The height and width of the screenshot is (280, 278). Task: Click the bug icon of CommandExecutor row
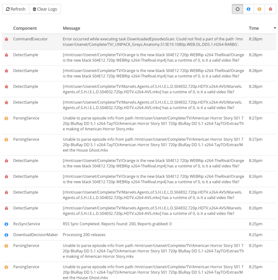click(x=6, y=39)
